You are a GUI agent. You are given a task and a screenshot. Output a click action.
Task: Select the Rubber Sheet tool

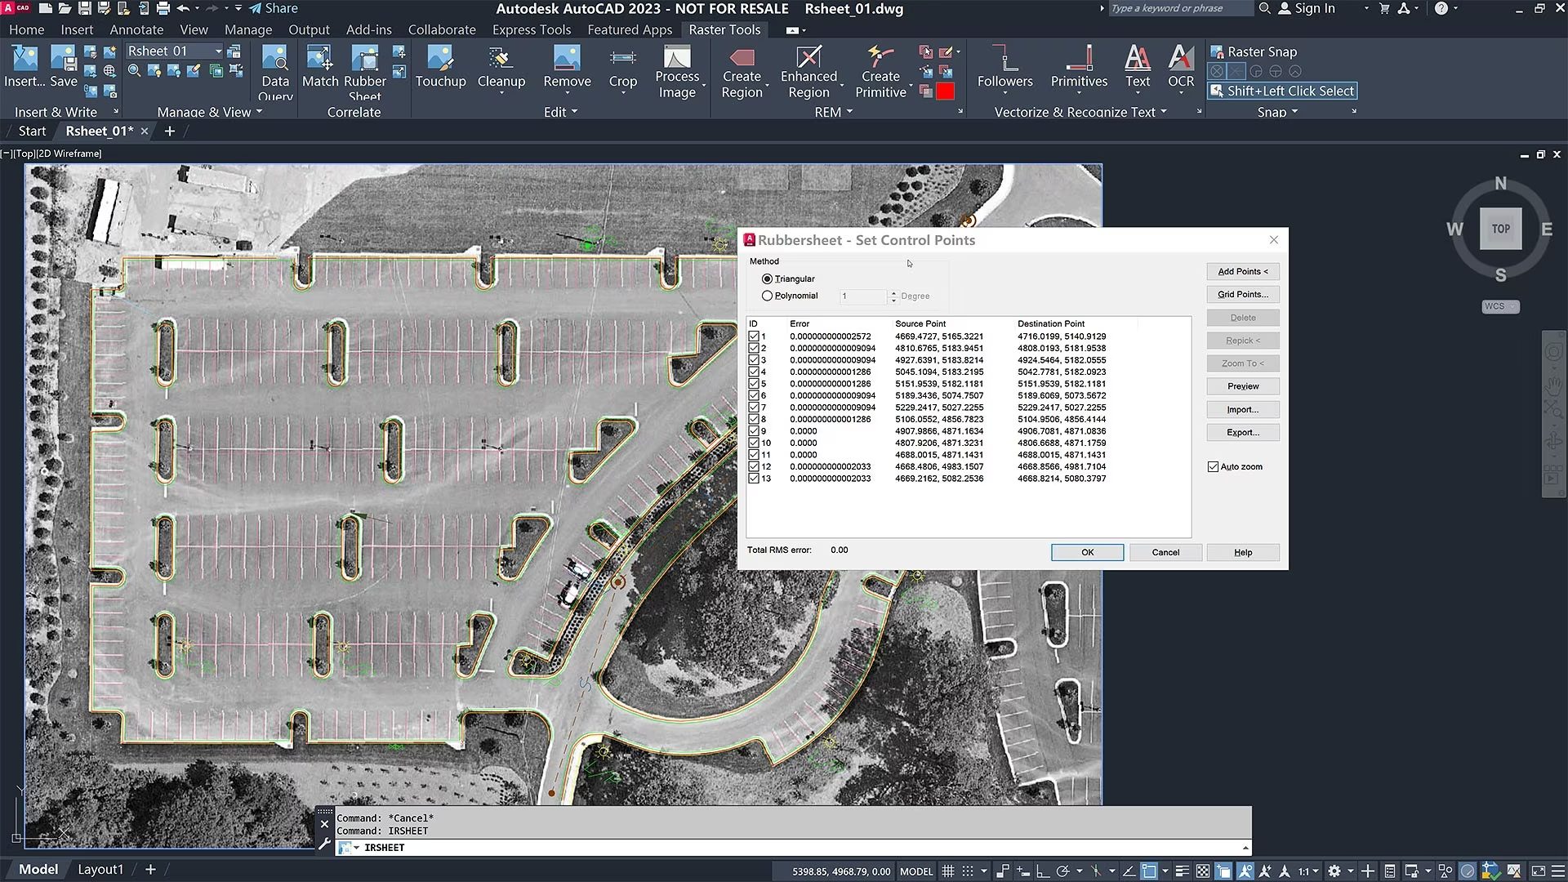[364, 69]
